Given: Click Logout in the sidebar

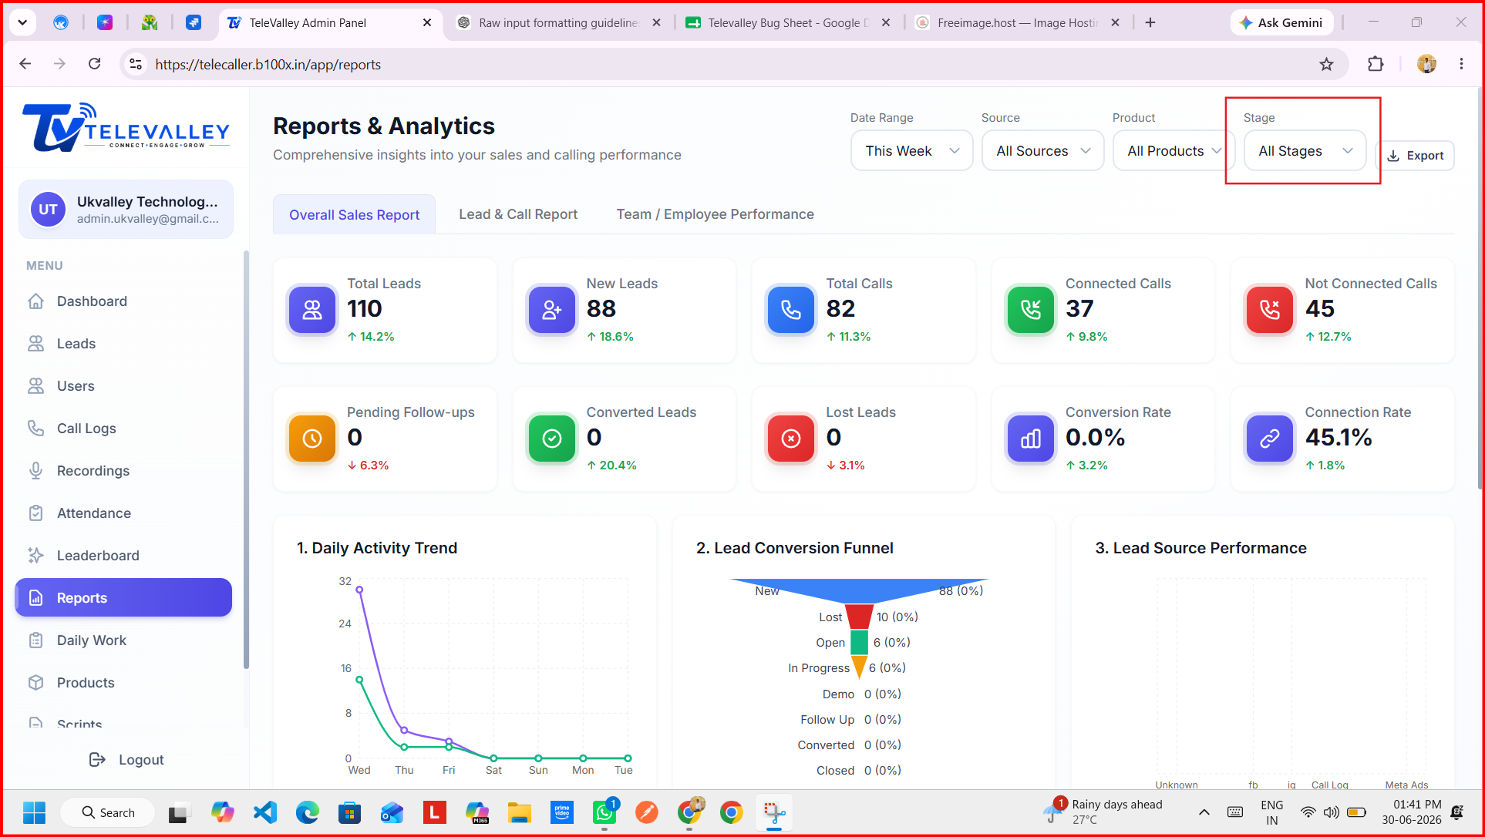Looking at the screenshot, I should pyautogui.click(x=126, y=760).
